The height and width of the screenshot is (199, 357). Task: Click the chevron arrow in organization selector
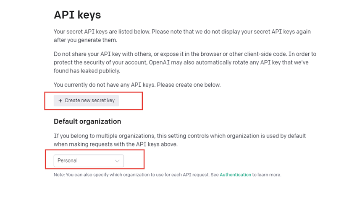click(x=117, y=161)
